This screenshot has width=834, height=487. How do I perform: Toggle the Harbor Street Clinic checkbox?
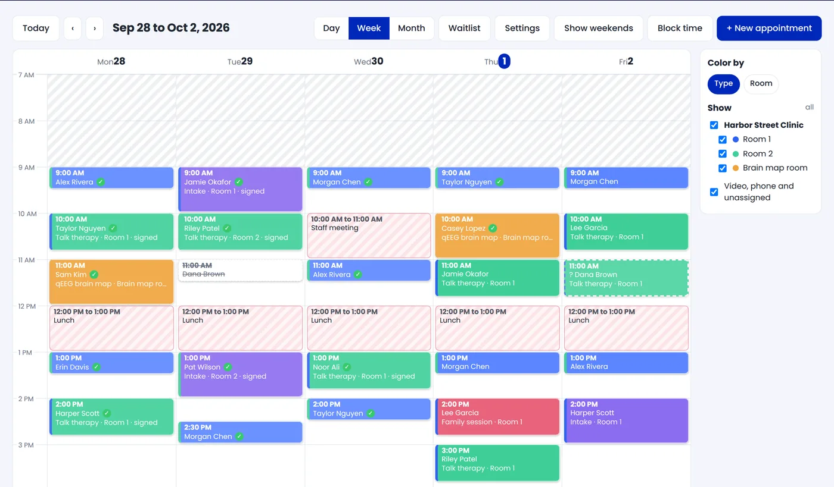click(714, 125)
